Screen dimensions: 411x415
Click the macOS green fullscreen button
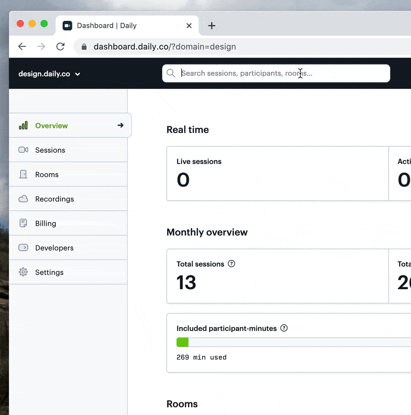point(44,24)
